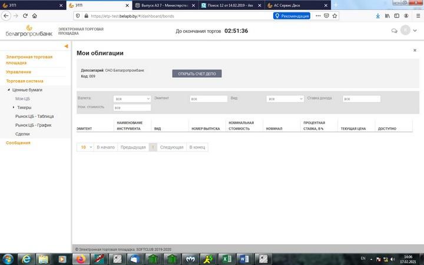Screen dimensions: 424x265
Task: Open Word from the Windows taskbar
Action: [245, 259]
